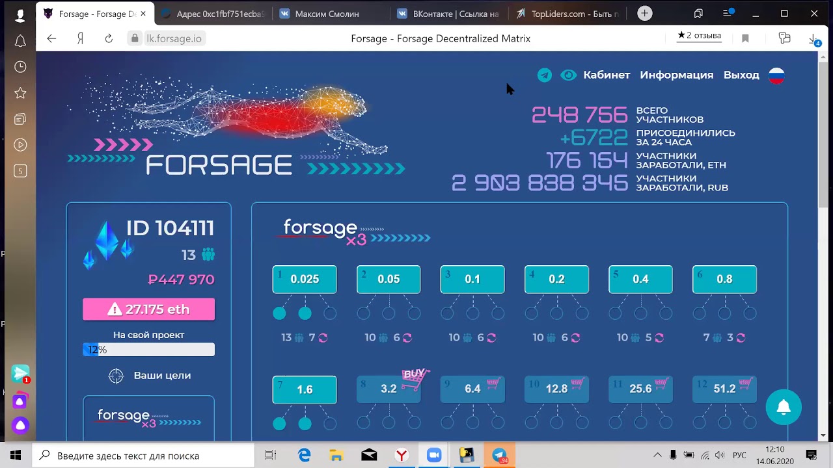Open the Windows Start menu

tap(16, 455)
